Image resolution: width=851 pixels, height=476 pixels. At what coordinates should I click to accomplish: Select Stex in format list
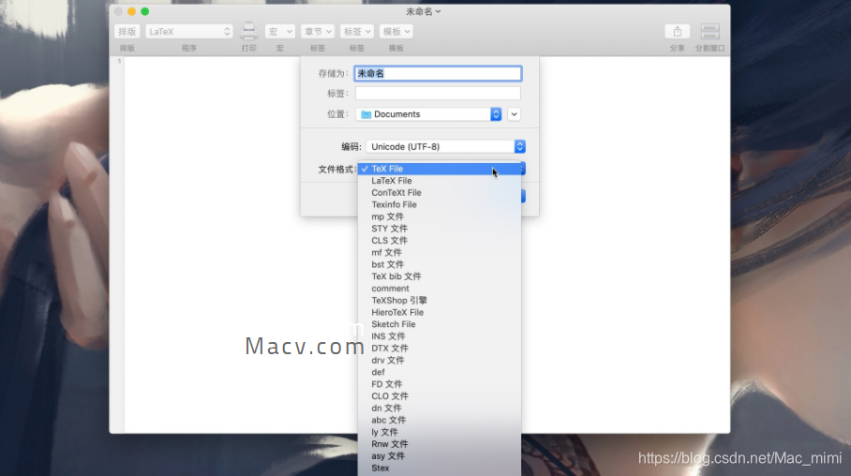pos(440,468)
